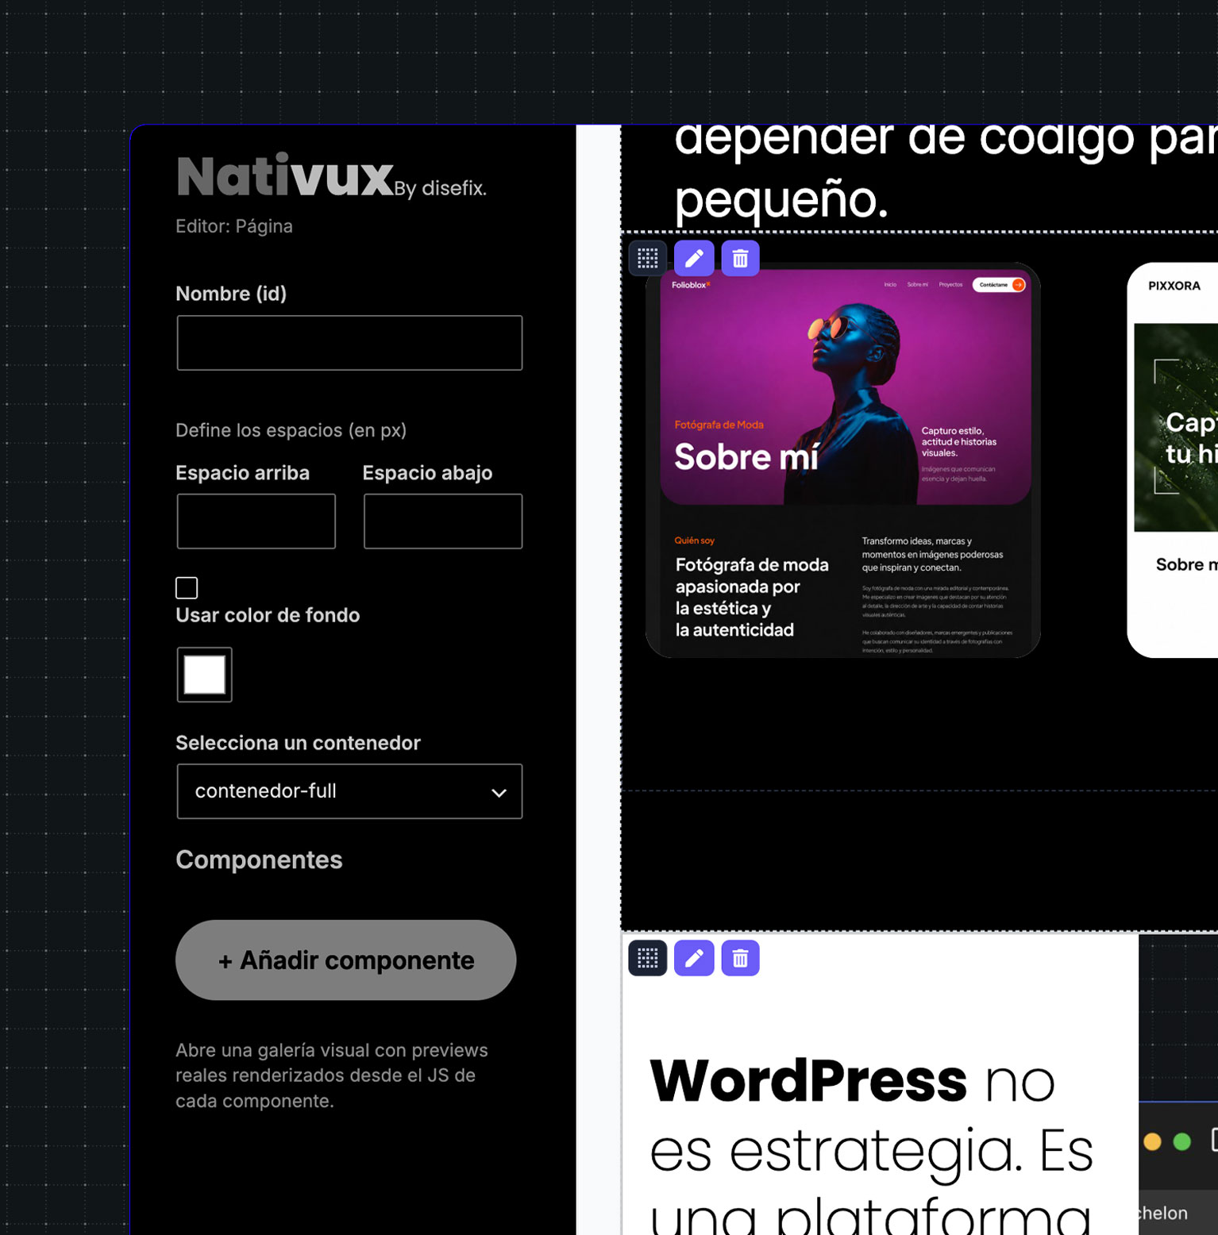
Task: Click the Folioblox Sobre mí preview thumbnail
Action: point(843,460)
